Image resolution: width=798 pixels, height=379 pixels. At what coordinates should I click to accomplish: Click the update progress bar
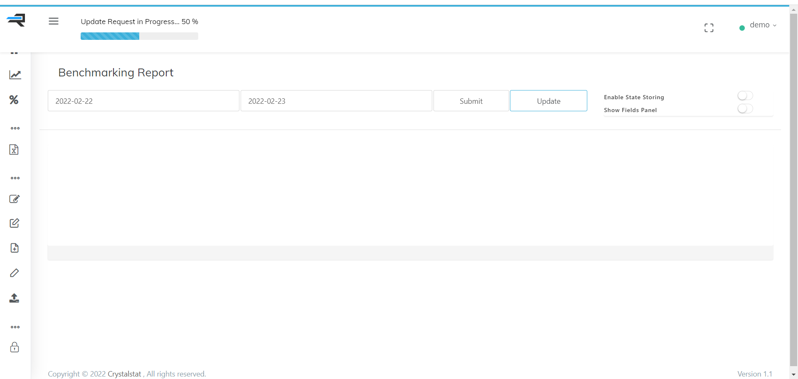coord(139,36)
